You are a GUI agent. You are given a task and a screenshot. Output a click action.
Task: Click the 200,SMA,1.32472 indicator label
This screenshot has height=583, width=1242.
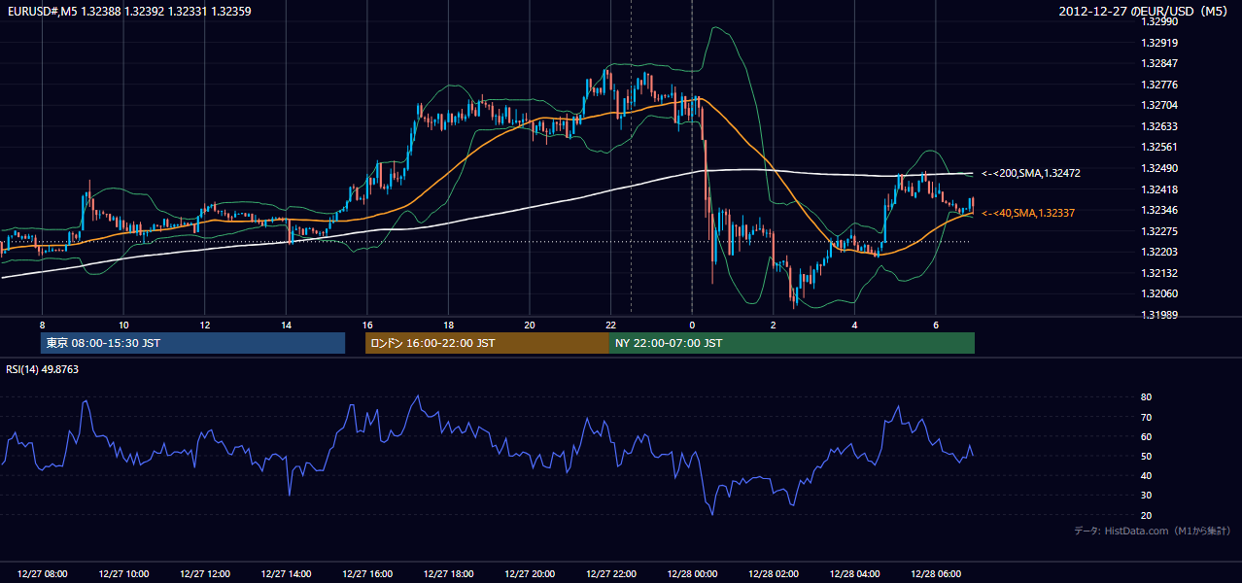[x=1031, y=173]
